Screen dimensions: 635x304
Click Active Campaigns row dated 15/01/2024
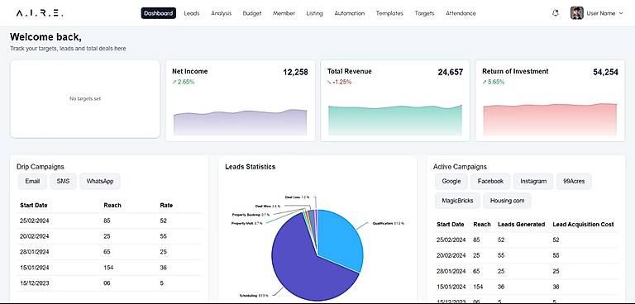526,287
